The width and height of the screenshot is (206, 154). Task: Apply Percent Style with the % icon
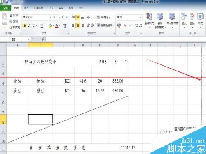click(125, 25)
